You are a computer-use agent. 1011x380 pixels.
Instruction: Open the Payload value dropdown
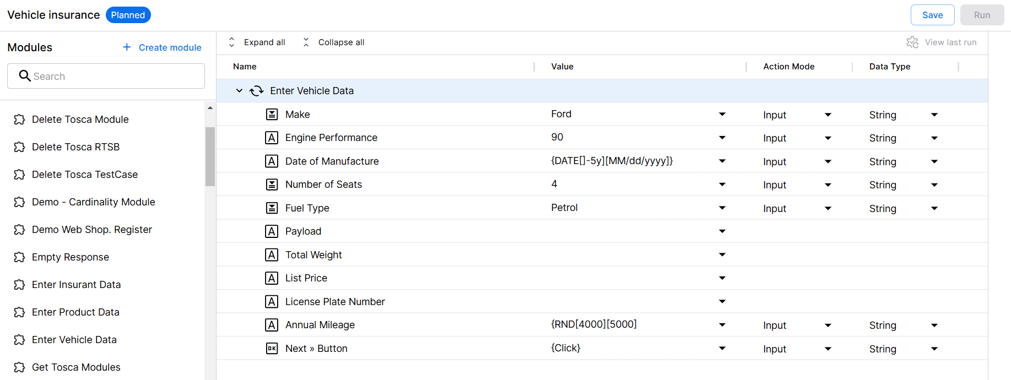click(x=722, y=231)
